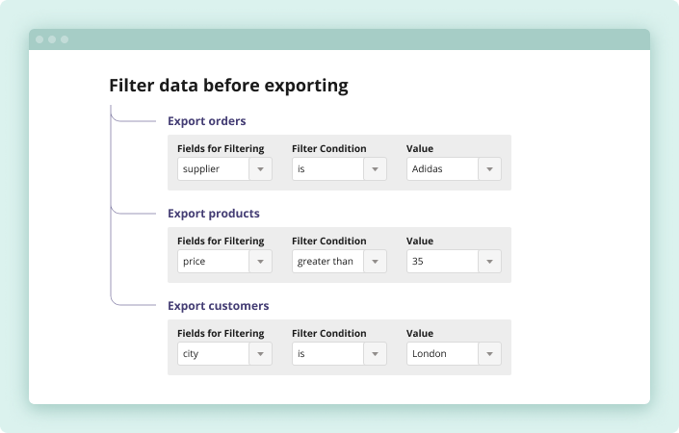Click the arrow on the 'city' field dropdown

point(261,354)
